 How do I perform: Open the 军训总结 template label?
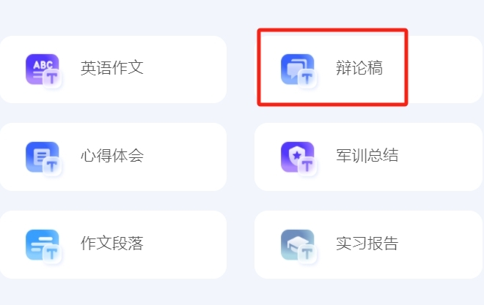pos(367,155)
